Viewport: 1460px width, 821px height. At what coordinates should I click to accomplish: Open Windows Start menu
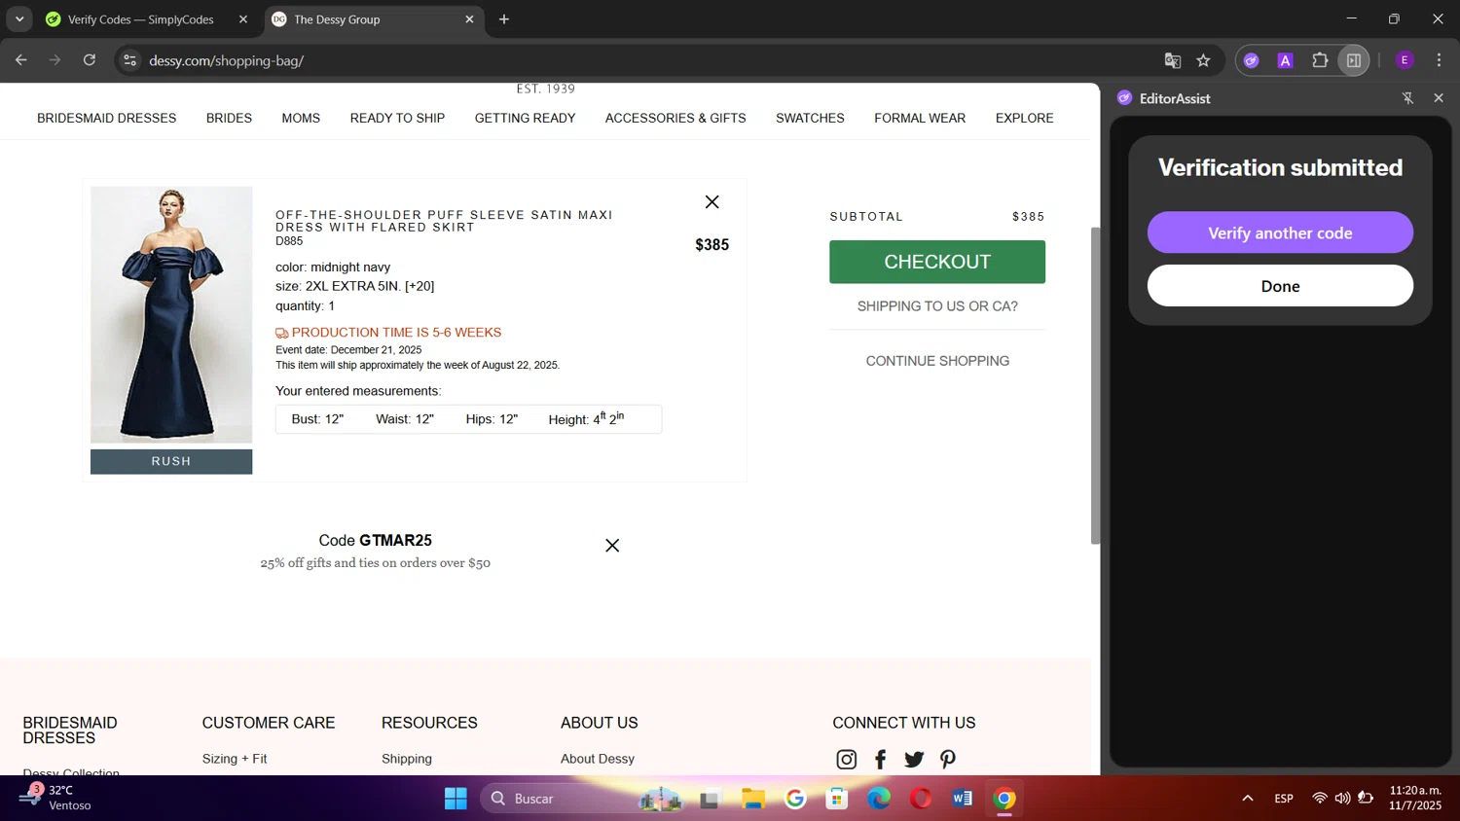(x=456, y=799)
